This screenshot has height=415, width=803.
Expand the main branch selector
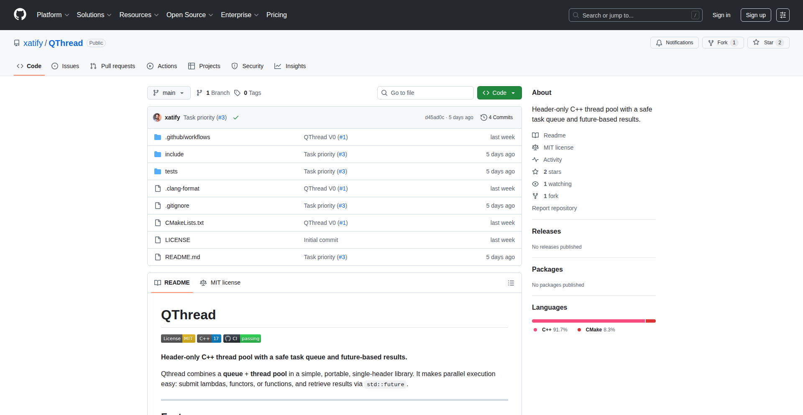coord(169,93)
